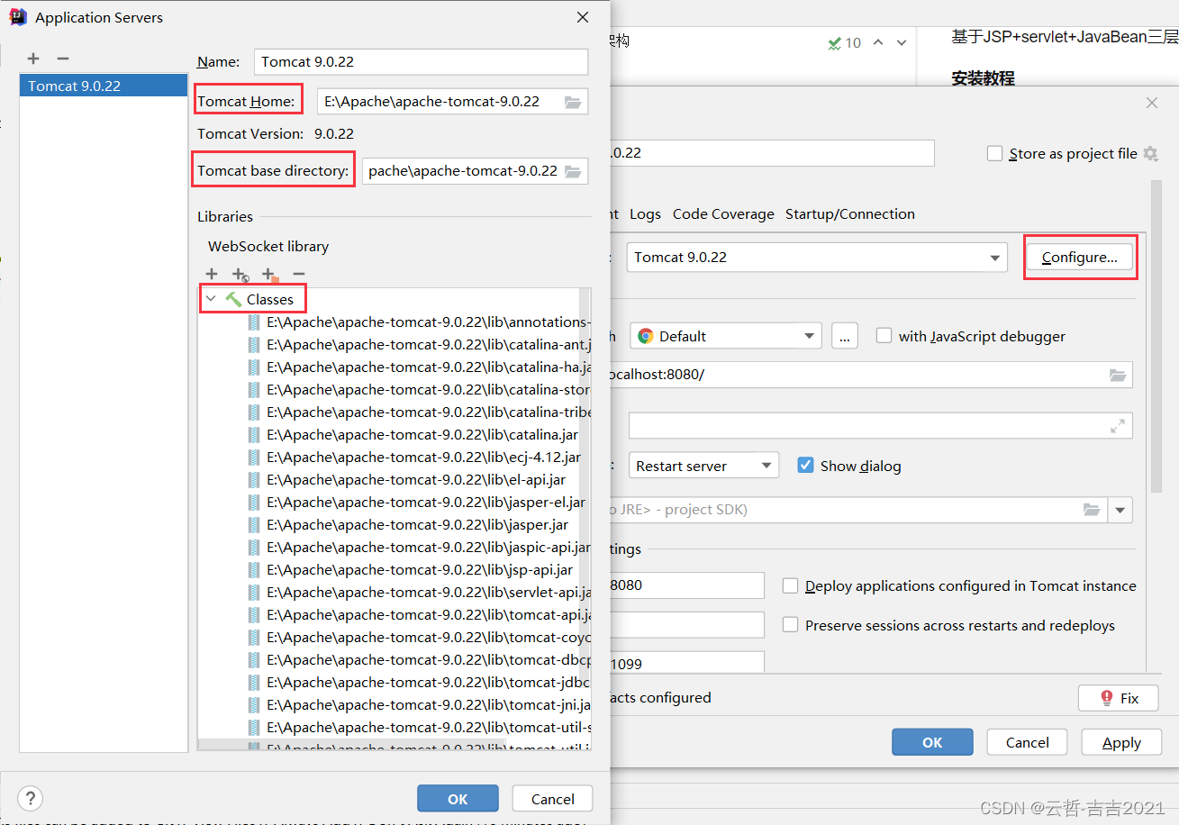Click the browser ellipsis button
The width and height of the screenshot is (1179, 825).
coord(844,336)
